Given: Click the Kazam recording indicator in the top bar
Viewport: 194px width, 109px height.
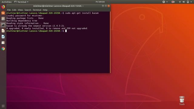Looking at the screenshot, I should (x=173, y=2).
